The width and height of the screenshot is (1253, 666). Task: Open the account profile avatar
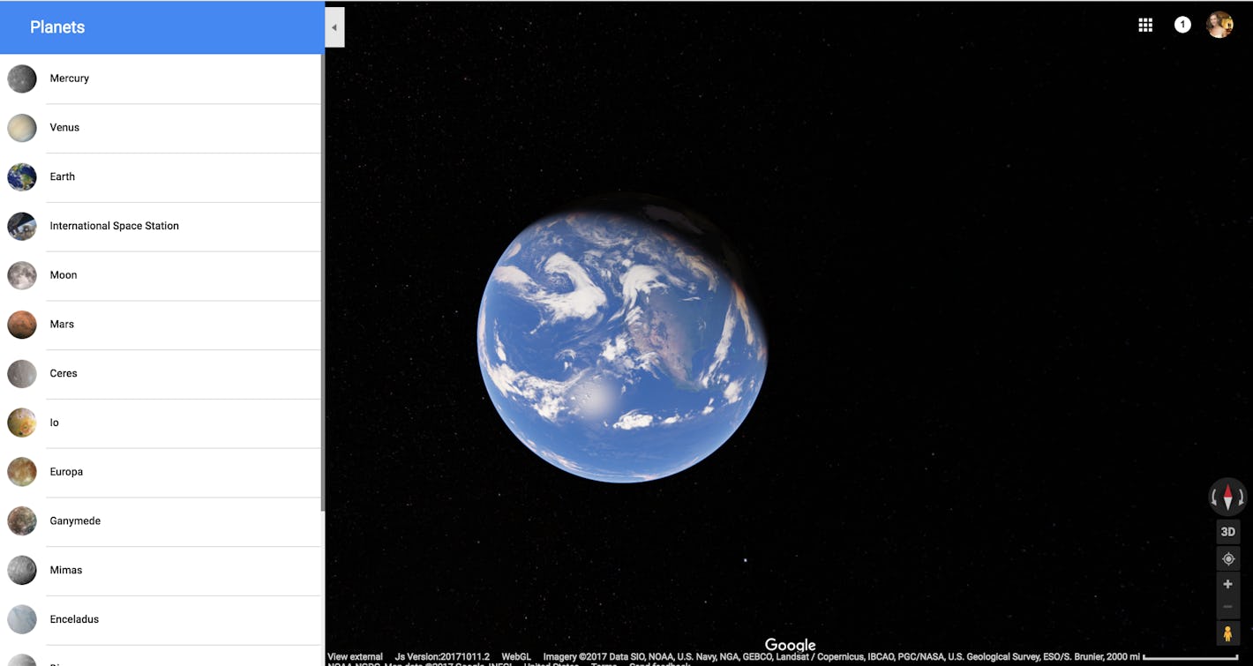[x=1219, y=24]
